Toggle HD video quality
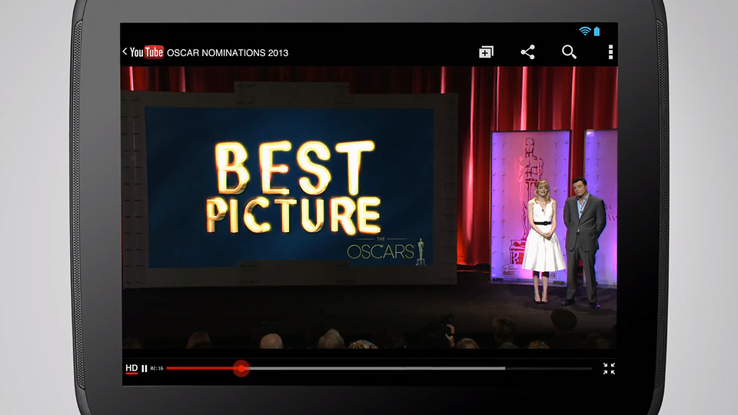The width and height of the screenshot is (738, 415). tap(131, 369)
